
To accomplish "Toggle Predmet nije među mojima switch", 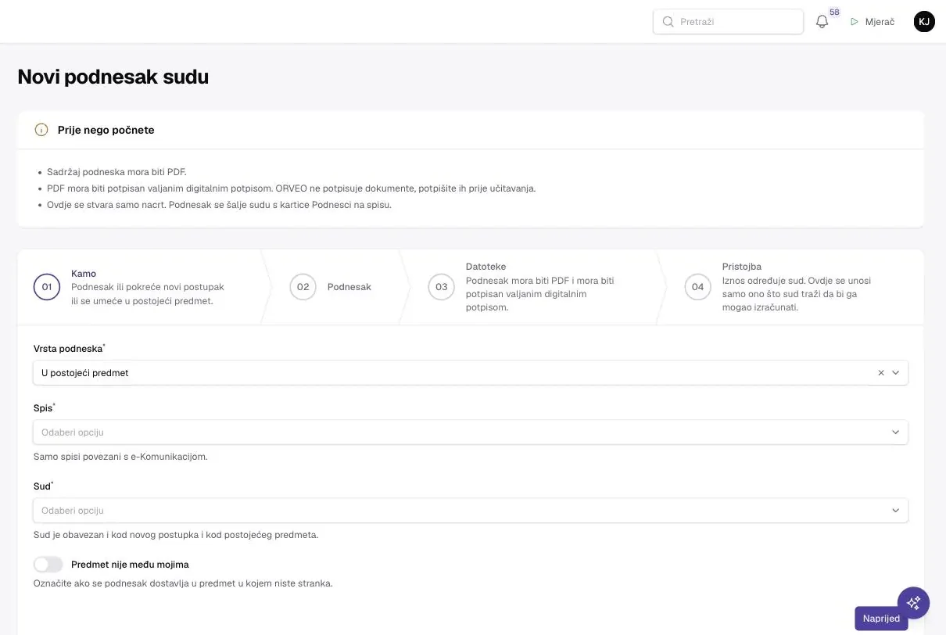I will [x=48, y=564].
